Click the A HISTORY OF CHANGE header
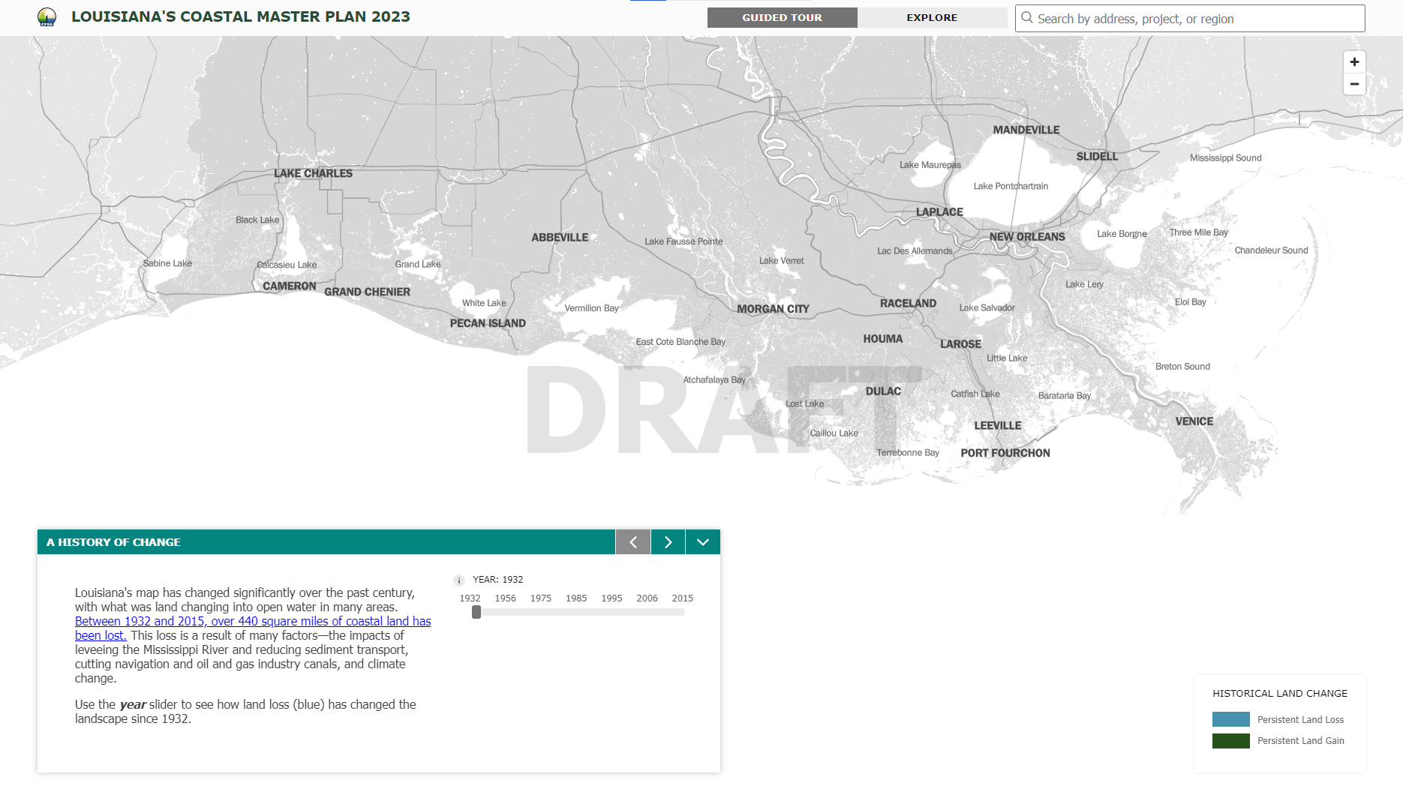This screenshot has height=810, width=1403. [113, 541]
